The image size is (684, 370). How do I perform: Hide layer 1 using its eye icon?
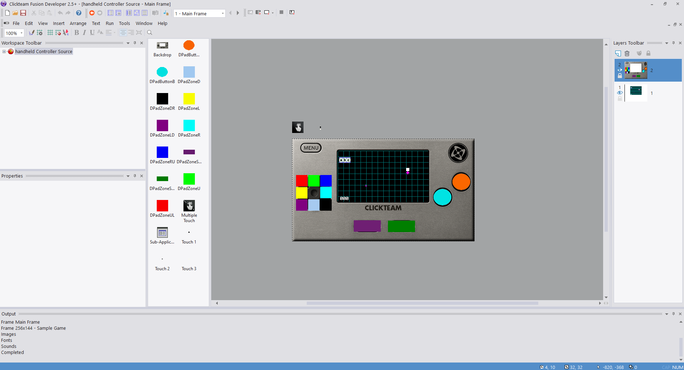click(x=620, y=93)
